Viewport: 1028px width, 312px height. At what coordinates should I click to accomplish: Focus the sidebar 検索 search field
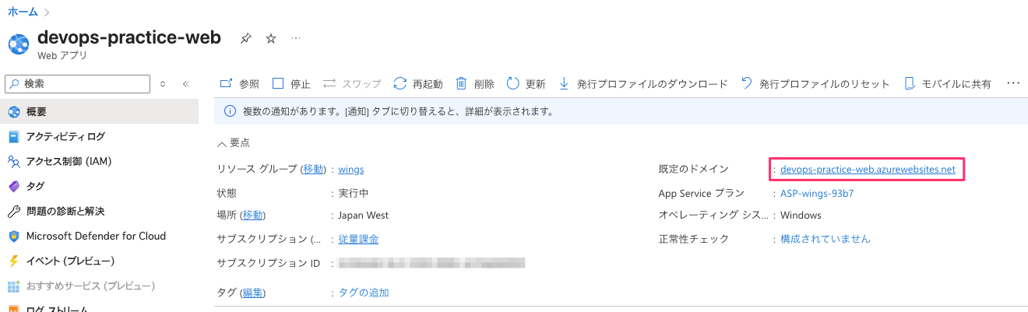click(x=77, y=83)
